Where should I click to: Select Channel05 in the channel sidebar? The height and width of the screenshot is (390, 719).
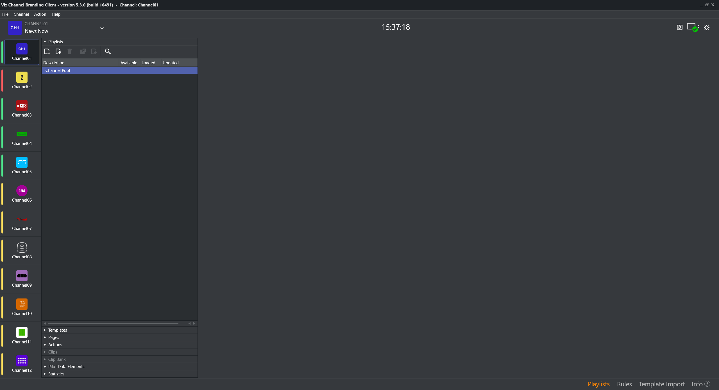click(x=22, y=166)
